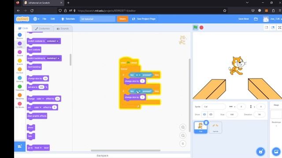Switch to the Costumes tab
Image resolution: width=282 pixels, height=158 pixels.
pyautogui.click(x=42, y=29)
